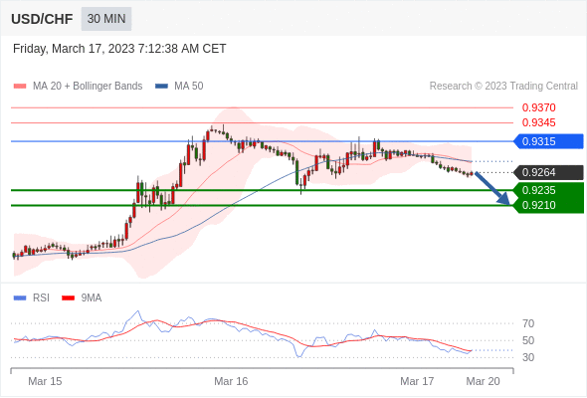Image resolution: width=587 pixels, height=398 pixels.
Task: Click the 9MA legend label
Action: click(92, 298)
